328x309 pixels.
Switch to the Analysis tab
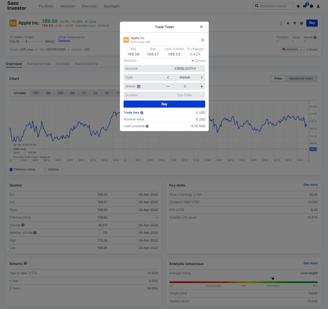pos(63,64)
